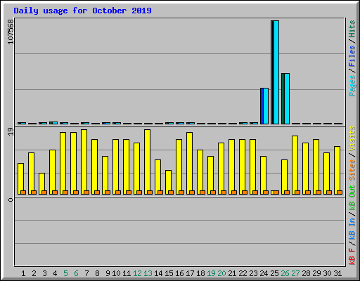The width and height of the screenshot is (360, 281).
Task: Click the day 25 x-axis label
Action: point(274,273)
